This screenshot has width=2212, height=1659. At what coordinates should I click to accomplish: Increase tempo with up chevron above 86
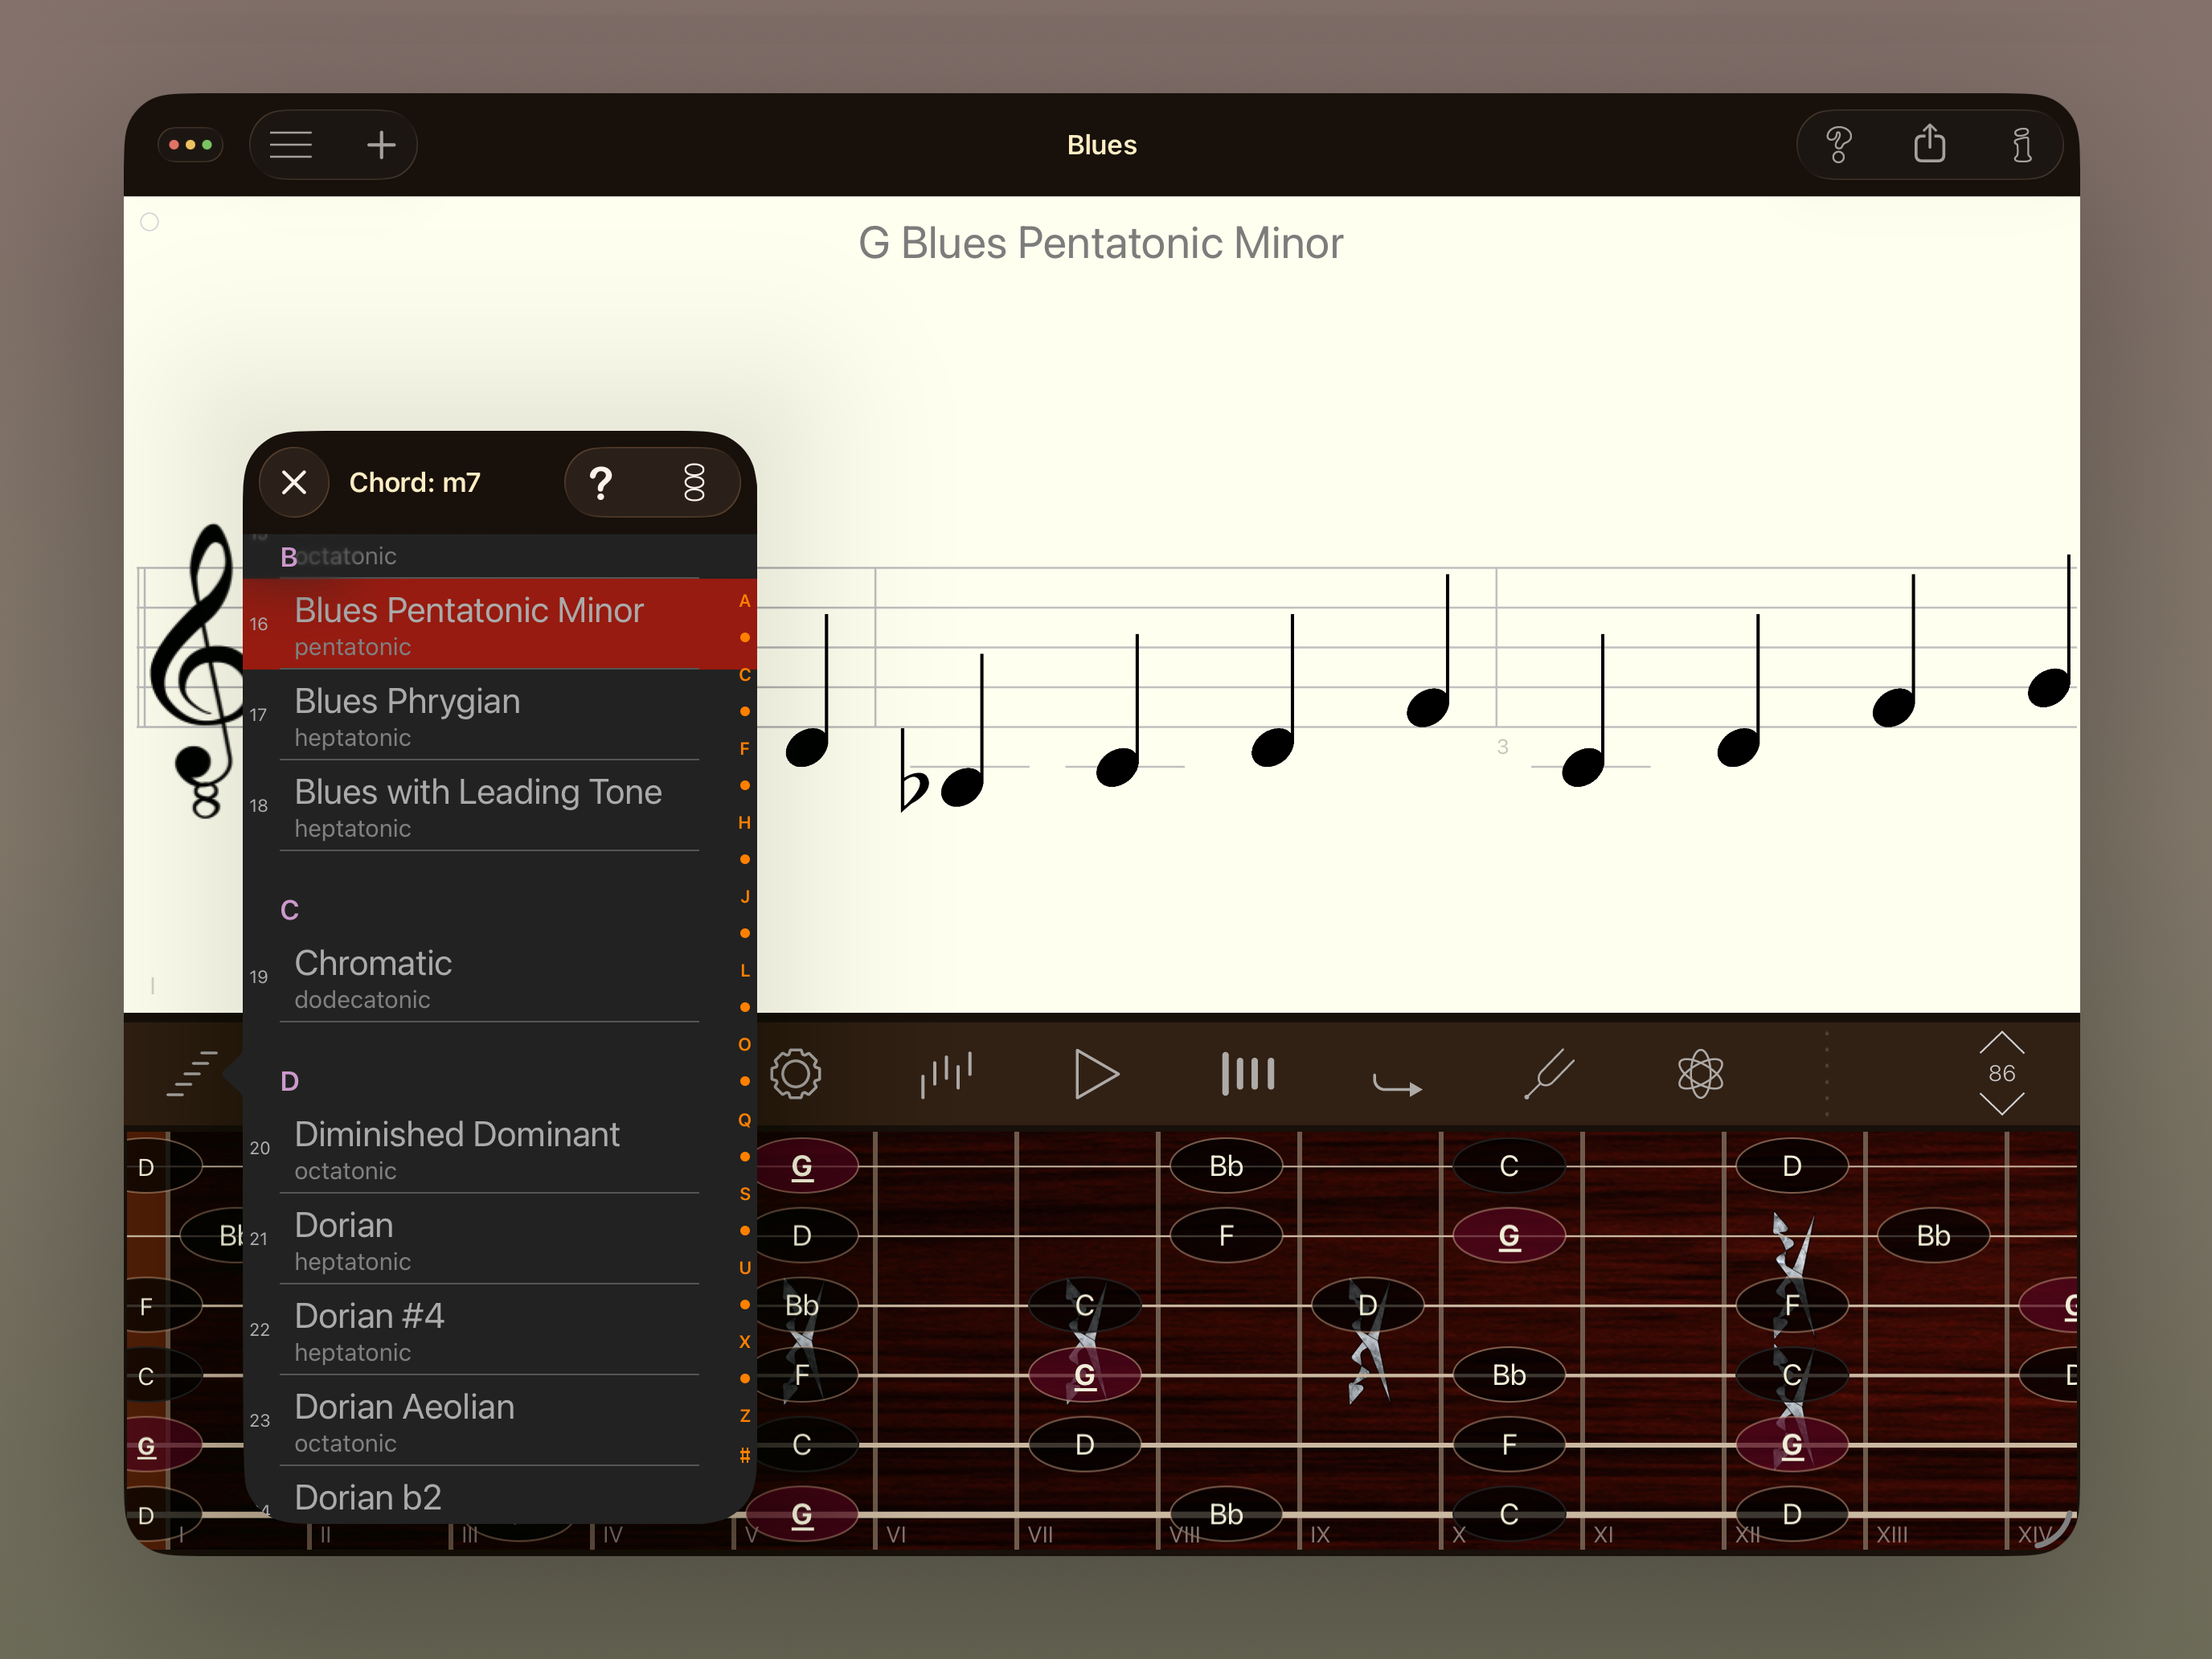click(x=2001, y=1043)
